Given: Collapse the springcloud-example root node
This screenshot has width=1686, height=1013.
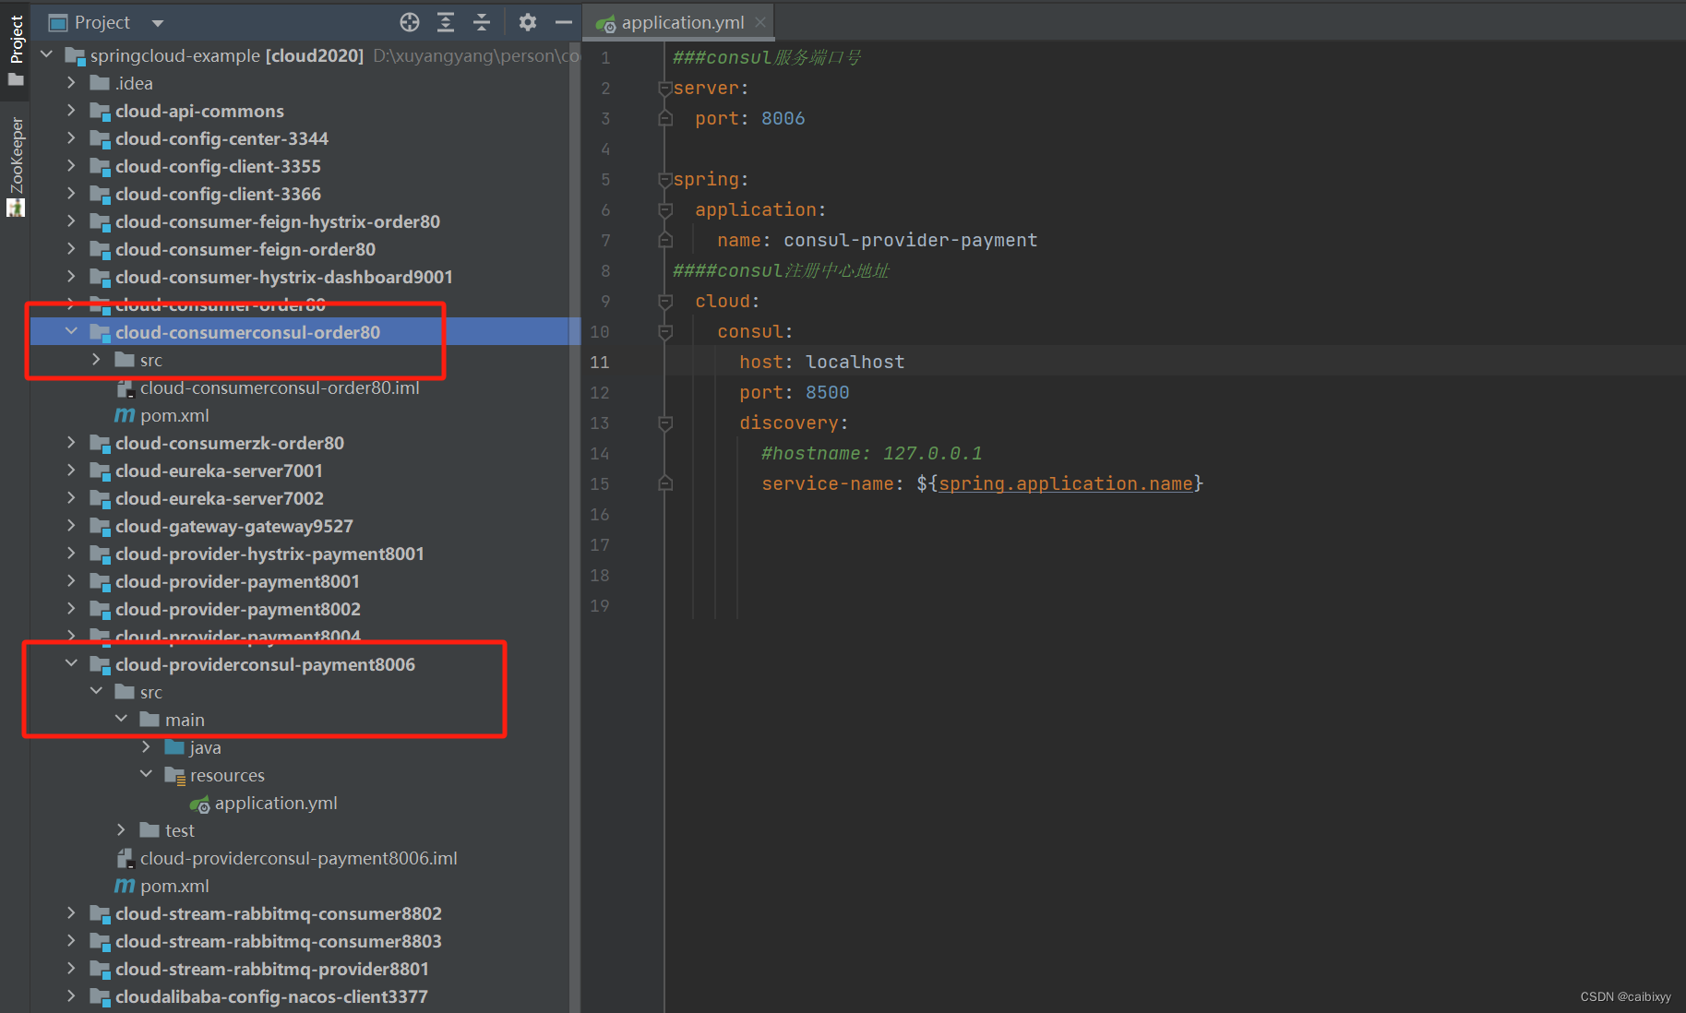Looking at the screenshot, I should click(47, 55).
